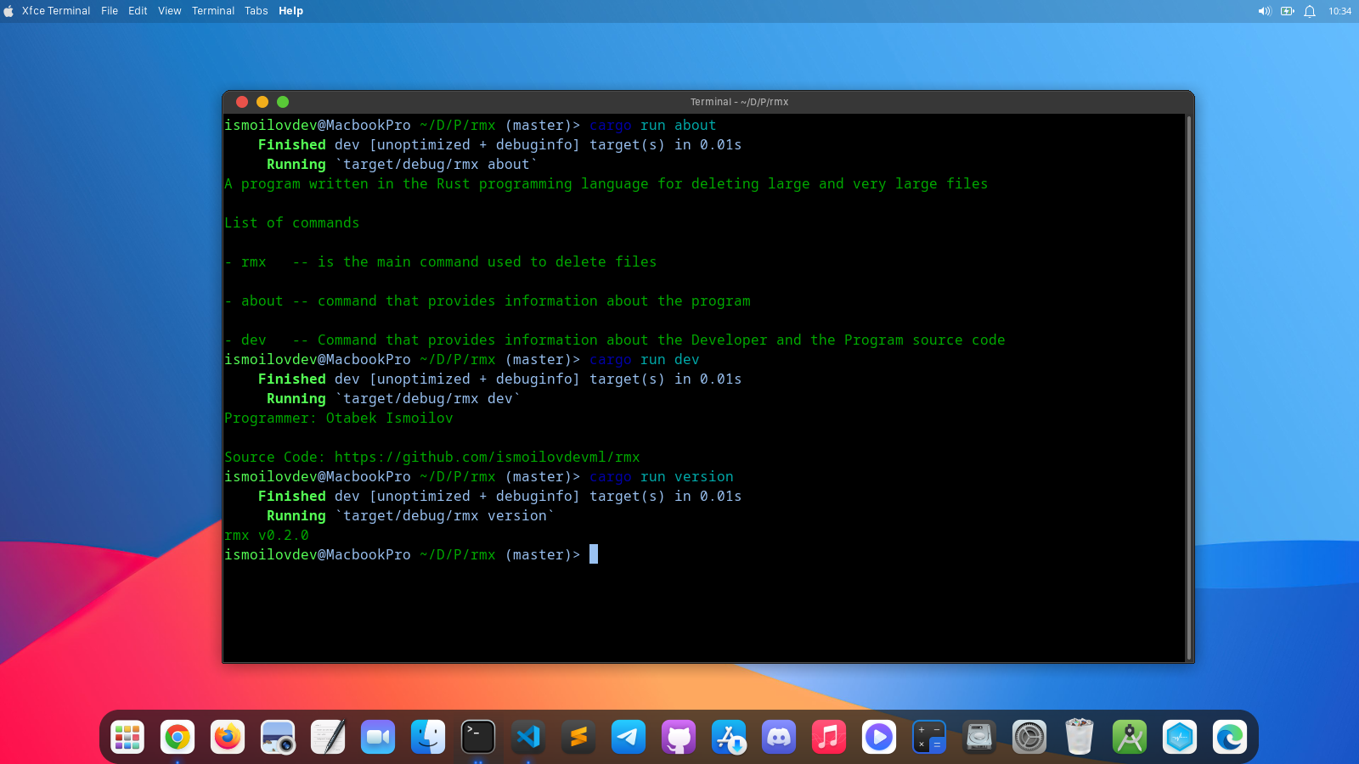Open System Settings gear in dock
The width and height of the screenshot is (1359, 764).
coord(1029,737)
